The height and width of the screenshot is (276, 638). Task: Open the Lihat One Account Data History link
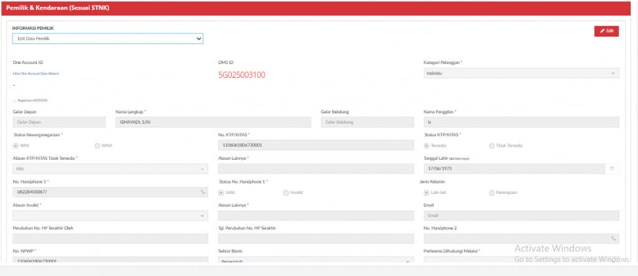click(36, 73)
